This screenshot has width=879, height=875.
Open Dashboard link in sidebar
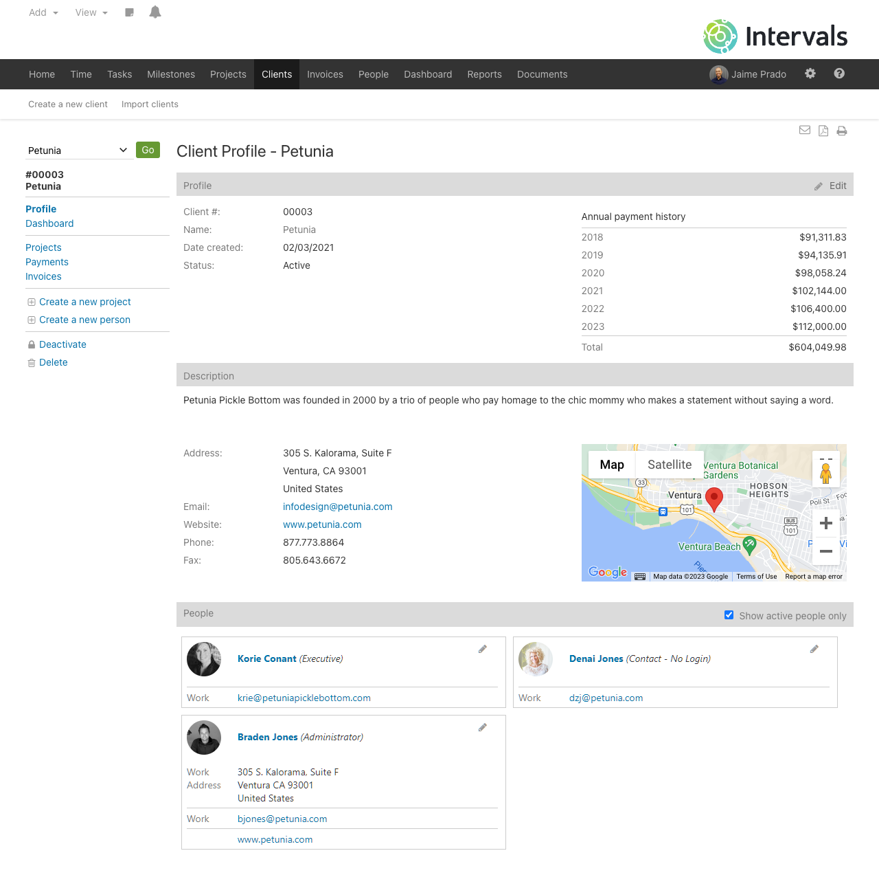49,223
